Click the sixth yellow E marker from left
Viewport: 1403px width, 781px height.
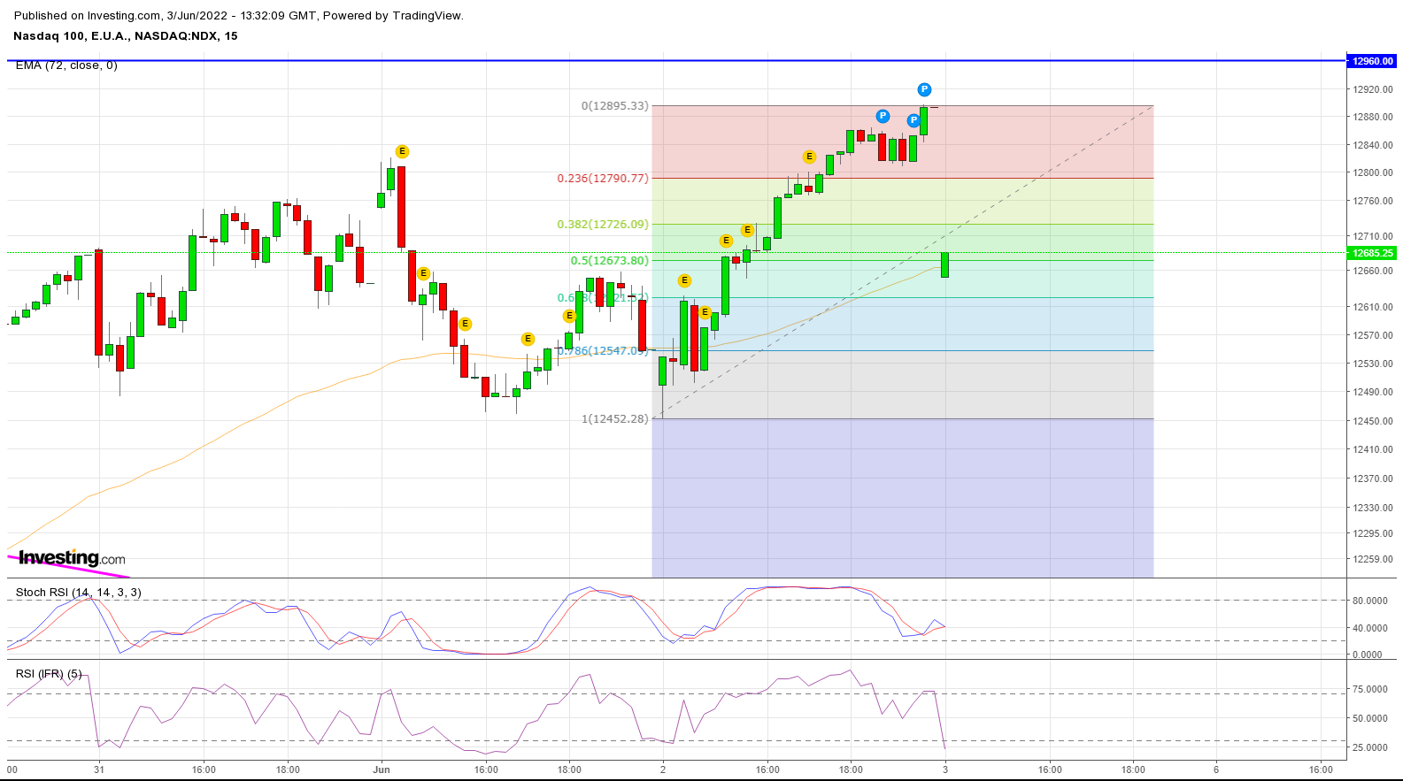(x=684, y=280)
